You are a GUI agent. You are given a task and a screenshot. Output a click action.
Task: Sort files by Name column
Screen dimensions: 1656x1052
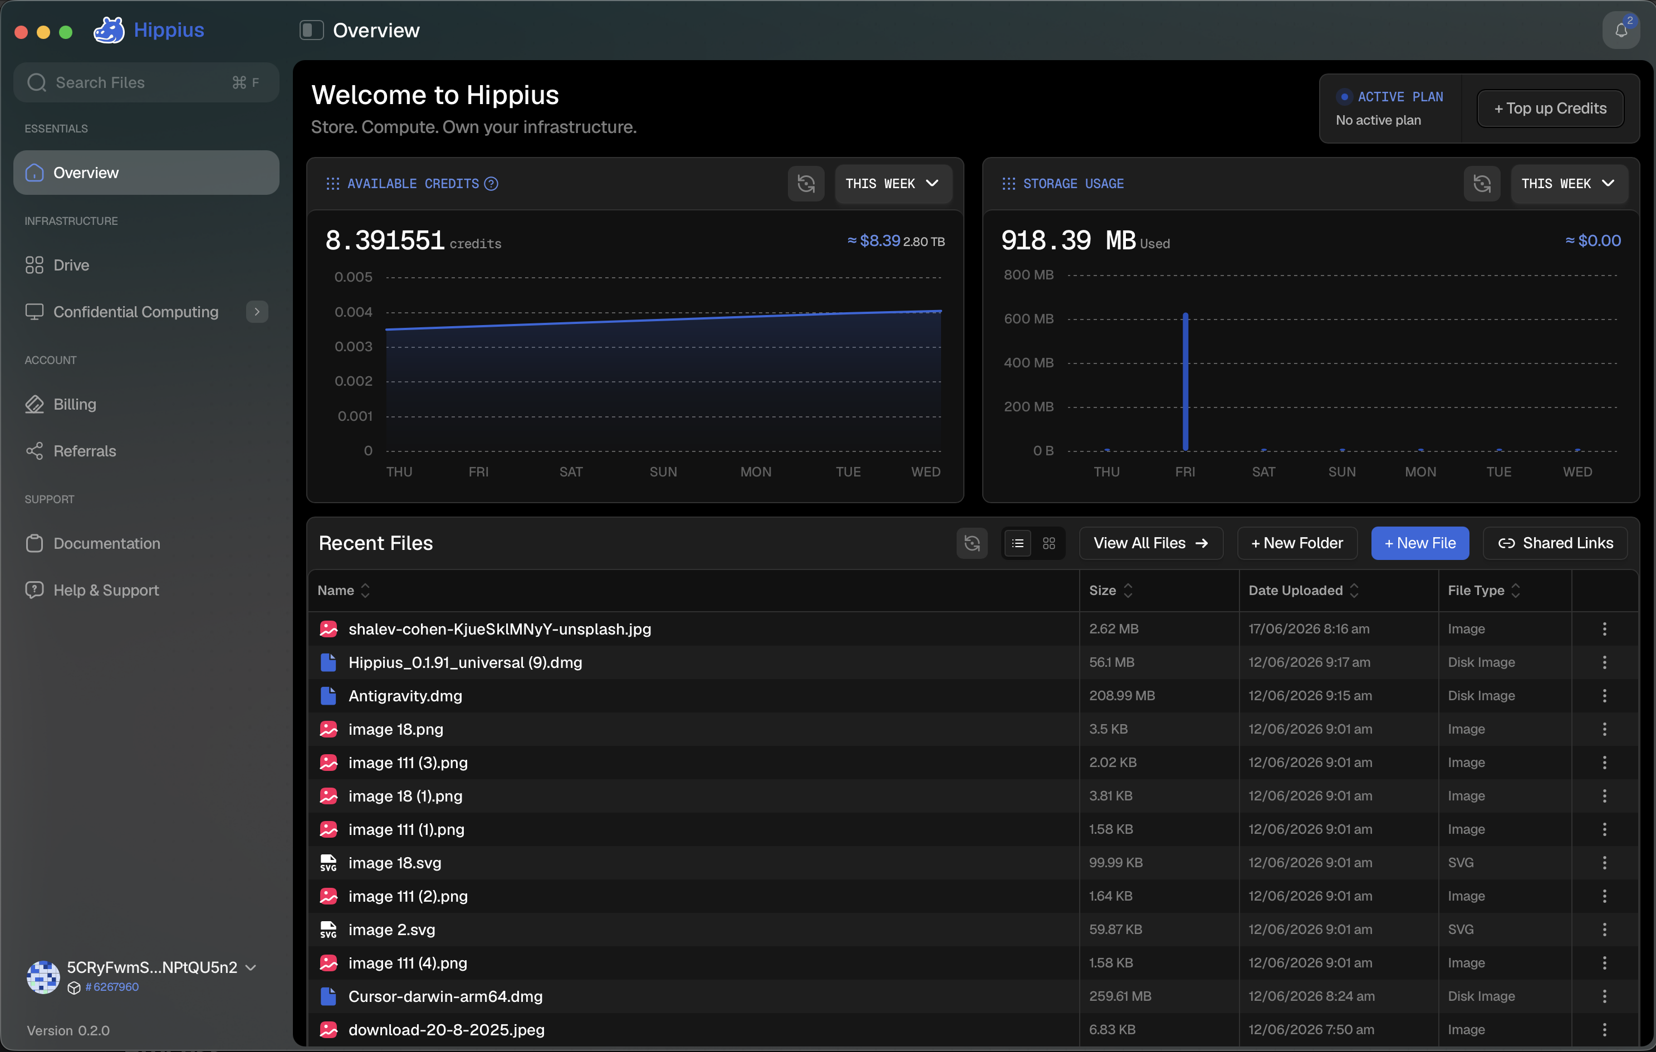point(344,591)
